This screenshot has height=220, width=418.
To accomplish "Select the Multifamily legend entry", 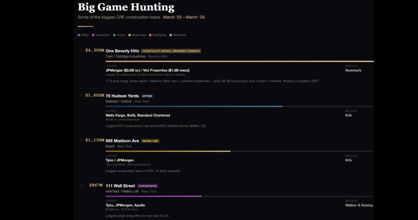I will [158, 35].
